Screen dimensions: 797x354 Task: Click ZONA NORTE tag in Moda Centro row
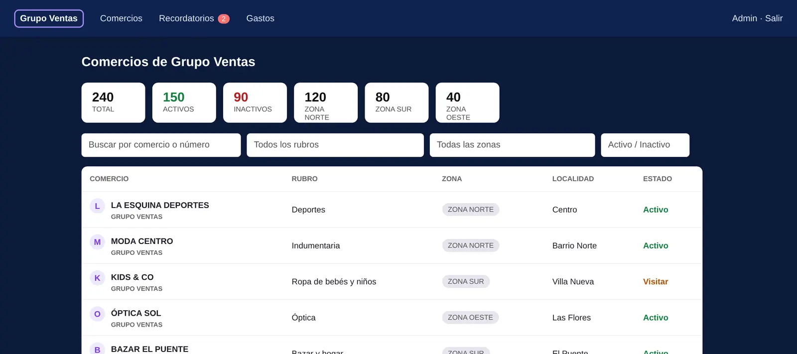pyautogui.click(x=471, y=245)
